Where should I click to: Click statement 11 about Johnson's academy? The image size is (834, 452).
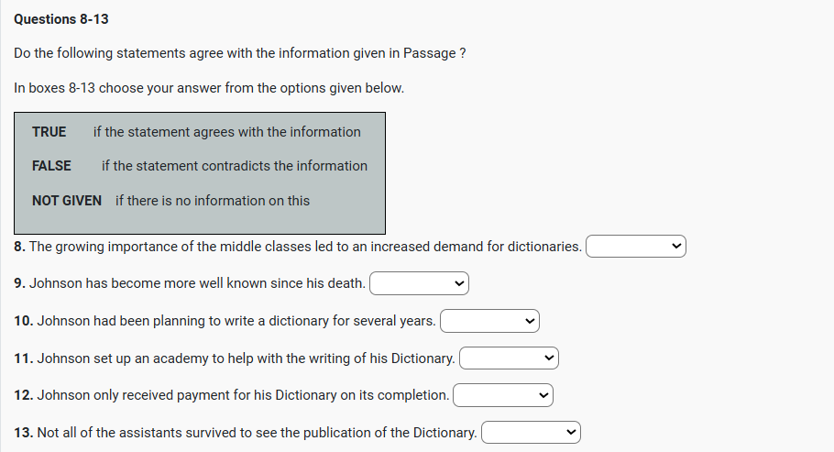tap(235, 358)
